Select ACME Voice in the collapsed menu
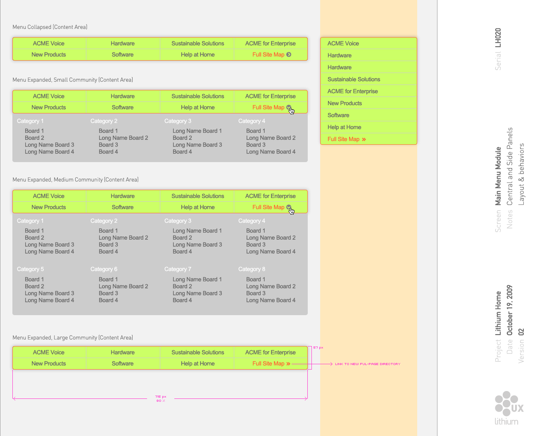537x436 pixels. click(49, 43)
